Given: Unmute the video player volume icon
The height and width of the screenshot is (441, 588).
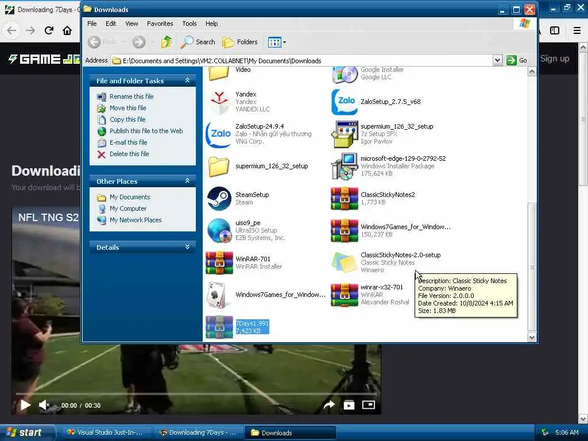Looking at the screenshot, I should pyautogui.click(x=45, y=405).
